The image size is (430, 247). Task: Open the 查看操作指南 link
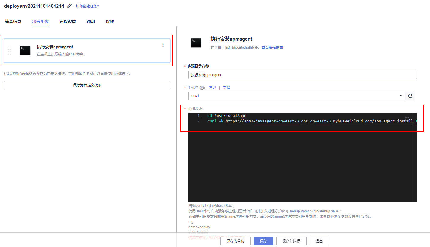tap(272, 47)
